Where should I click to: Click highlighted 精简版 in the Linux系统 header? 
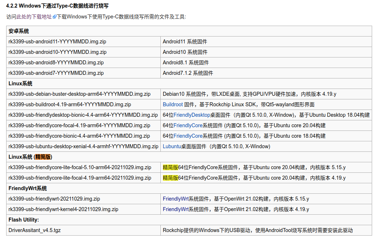[x=43, y=157]
